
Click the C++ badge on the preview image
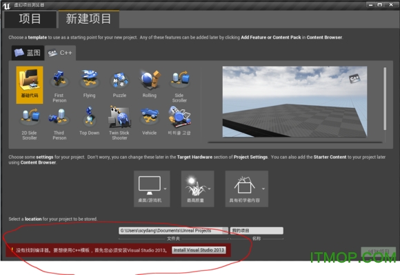pos(354,78)
